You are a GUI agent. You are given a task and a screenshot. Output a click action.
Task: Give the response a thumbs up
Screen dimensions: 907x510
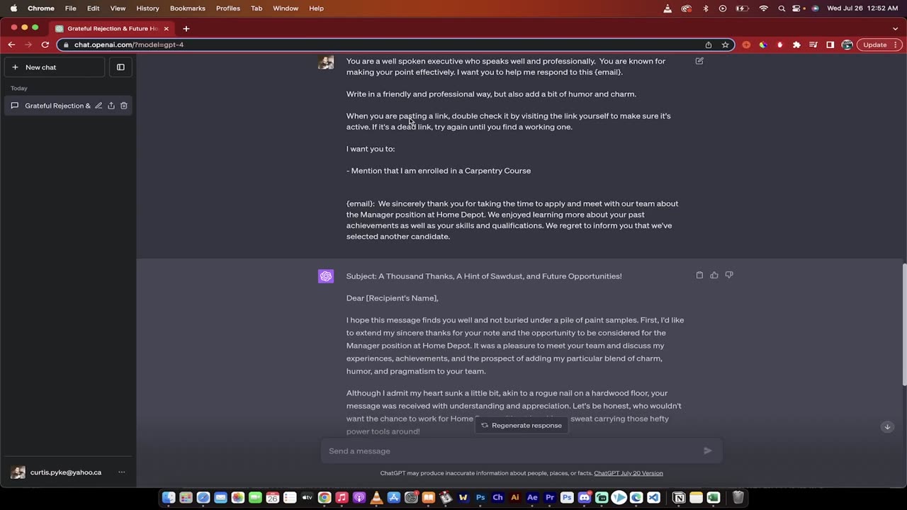[x=714, y=275]
